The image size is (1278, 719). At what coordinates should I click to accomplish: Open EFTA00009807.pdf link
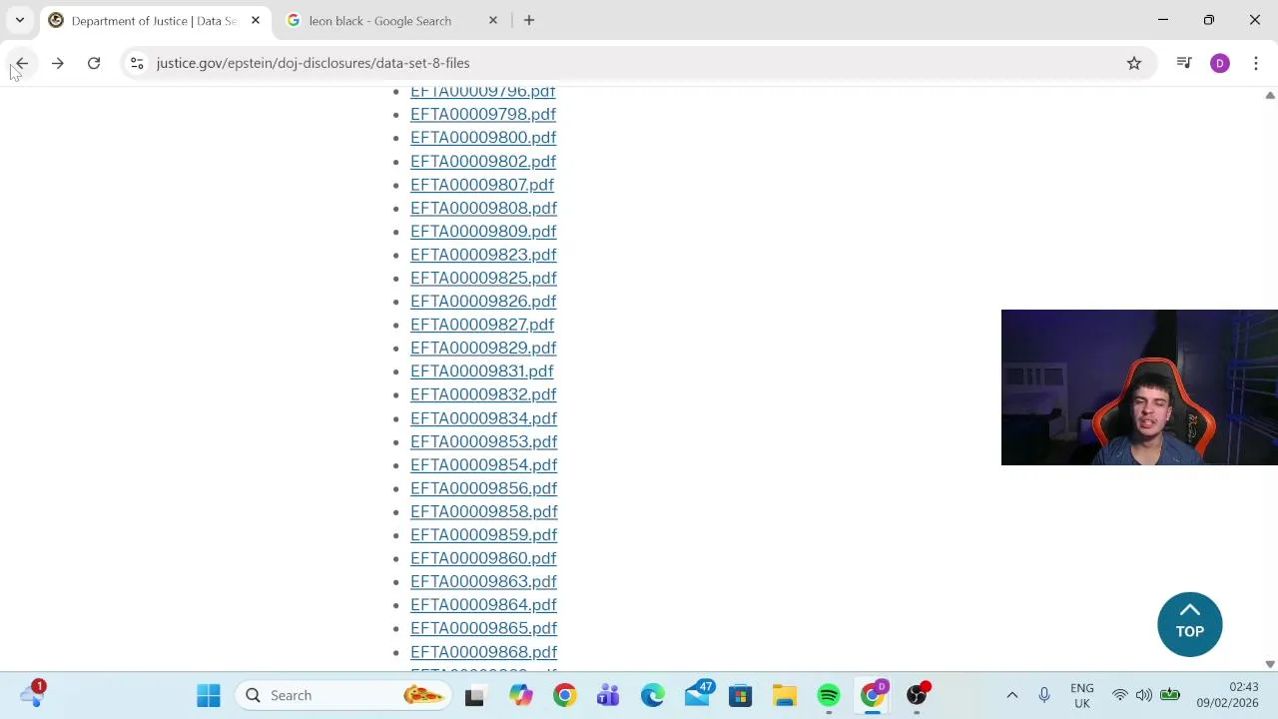click(x=482, y=185)
